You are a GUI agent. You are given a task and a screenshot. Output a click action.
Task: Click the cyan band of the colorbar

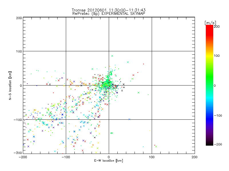click(x=210, y=98)
